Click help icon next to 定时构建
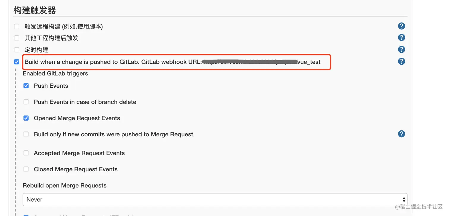Viewport: 449px width, 216px height. point(401,49)
